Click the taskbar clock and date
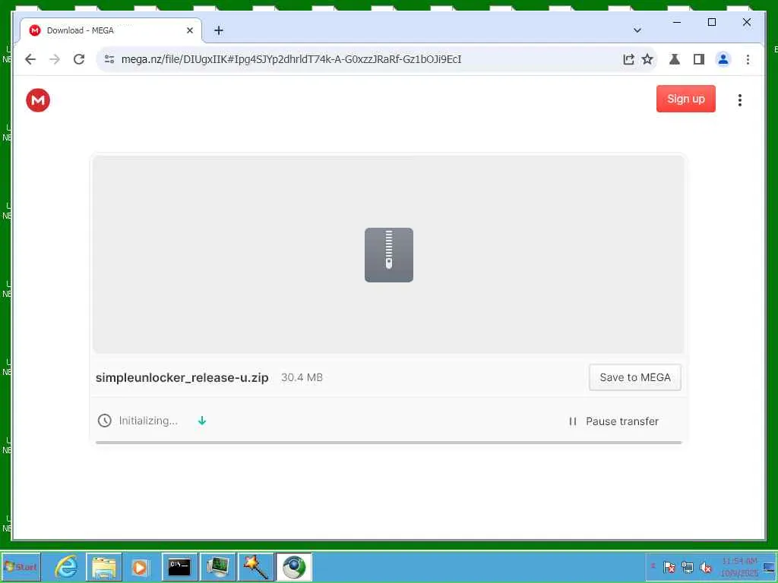The image size is (778, 583). click(x=739, y=566)
